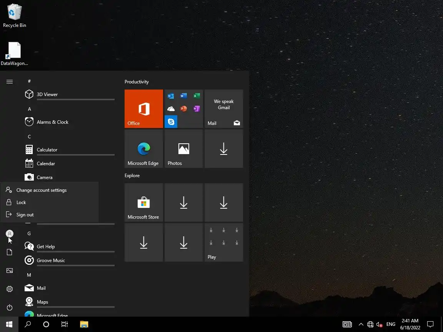Screen dimensions: 443x332
Task: Open Calculator from the app list
Action: coord(70,149)
